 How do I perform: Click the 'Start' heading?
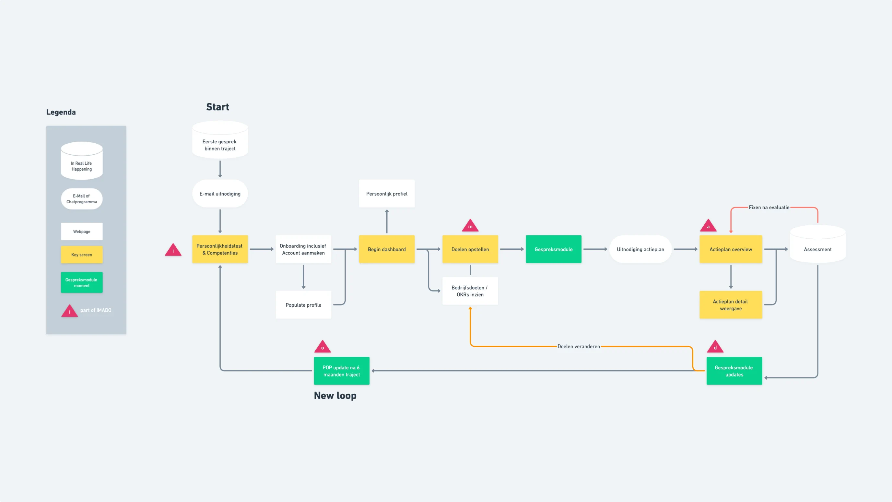(217, 107)
